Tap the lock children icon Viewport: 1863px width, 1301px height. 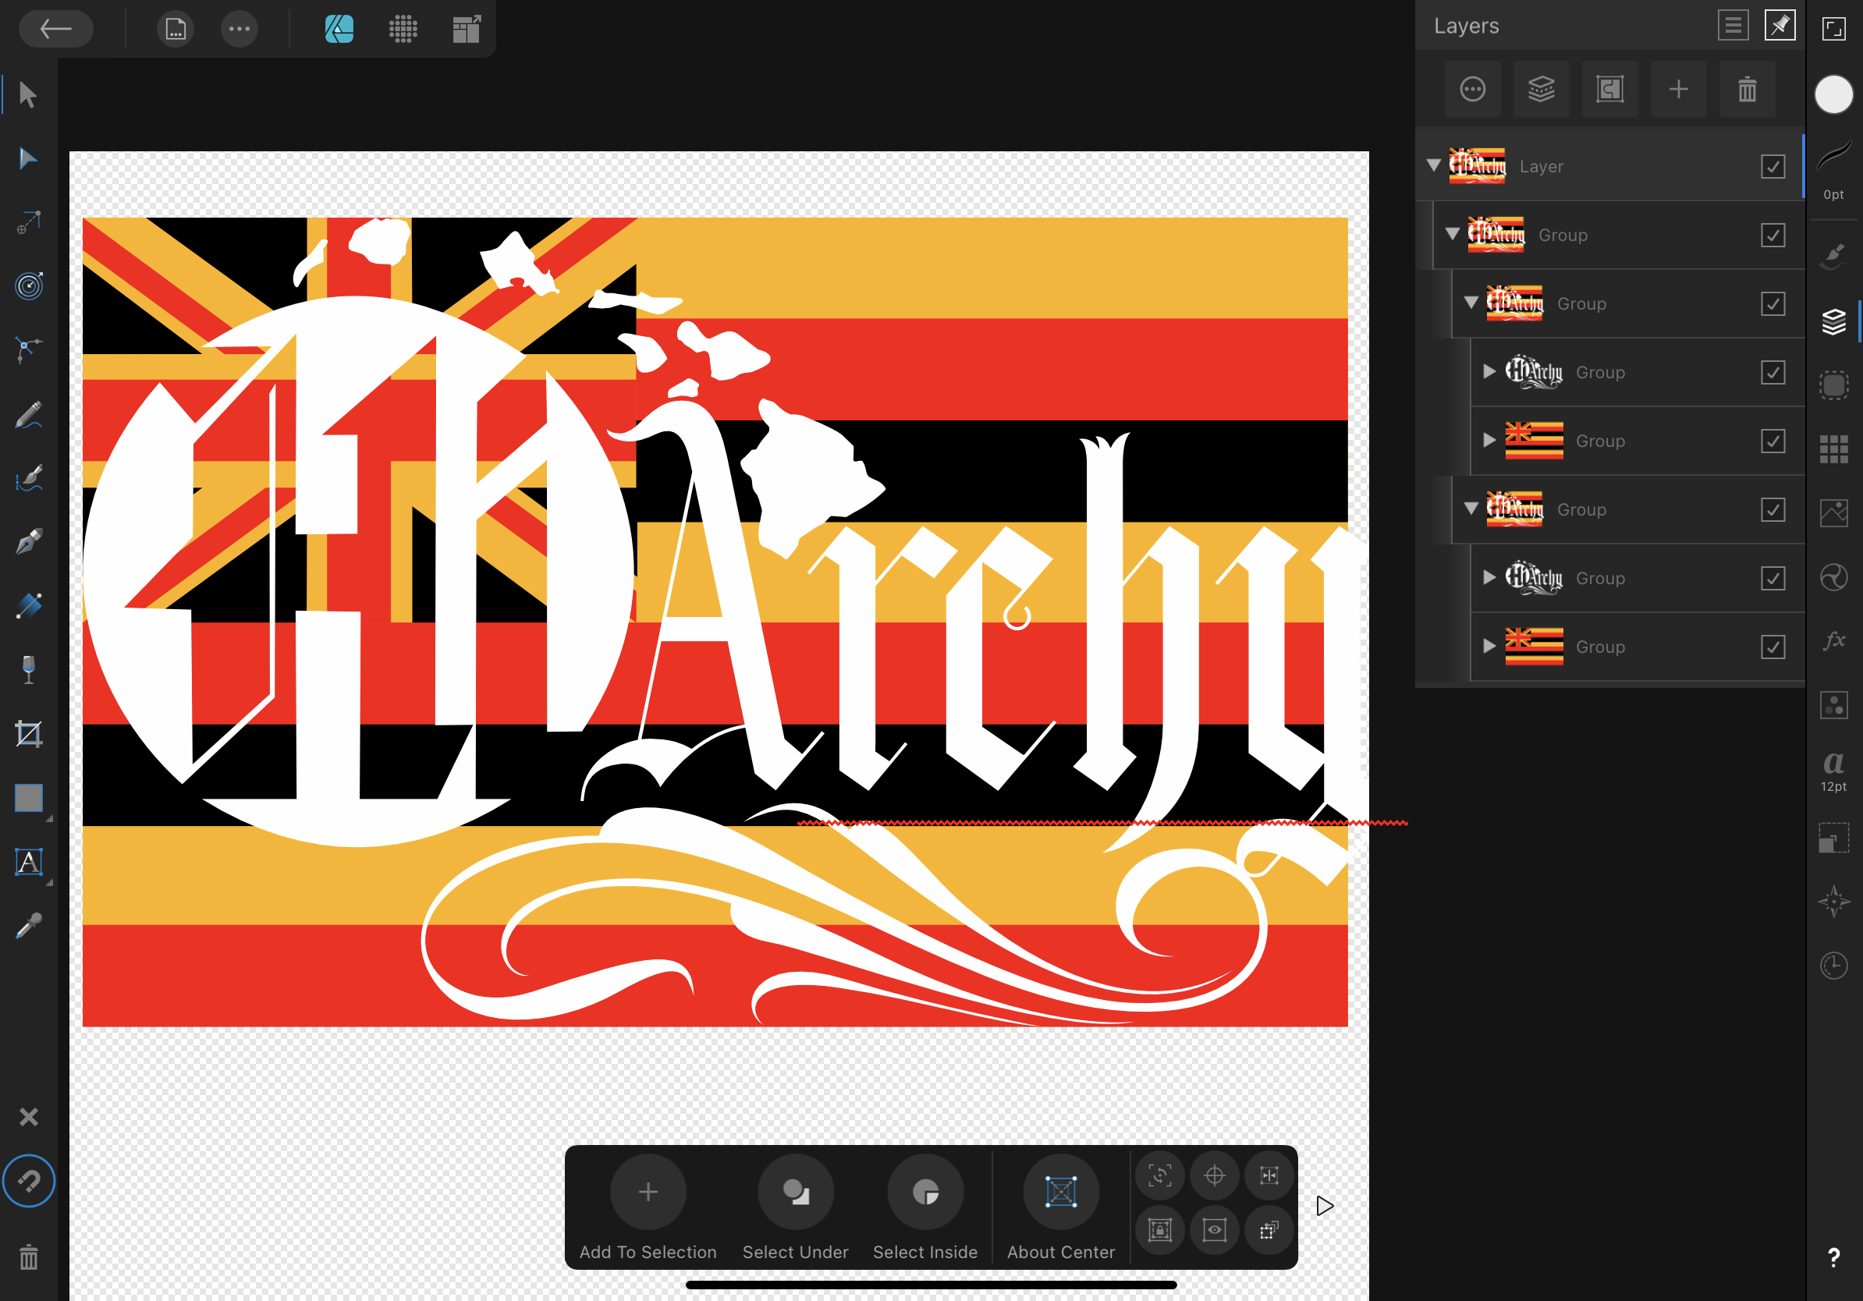pyautogui.click(x=1160, y=1231)
